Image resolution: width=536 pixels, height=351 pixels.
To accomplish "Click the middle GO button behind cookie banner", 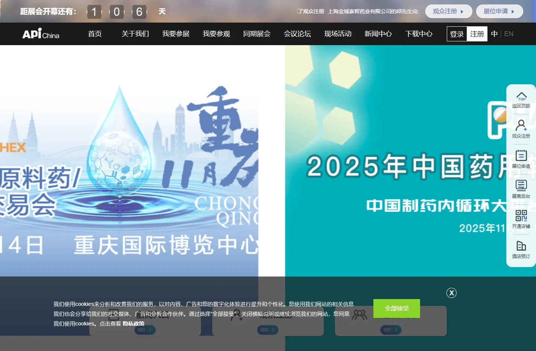I will click(x=268, y=330).
